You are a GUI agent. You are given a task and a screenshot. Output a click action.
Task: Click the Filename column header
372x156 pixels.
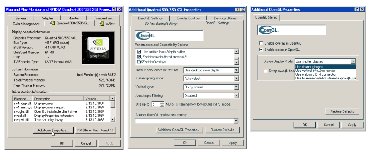23,98
